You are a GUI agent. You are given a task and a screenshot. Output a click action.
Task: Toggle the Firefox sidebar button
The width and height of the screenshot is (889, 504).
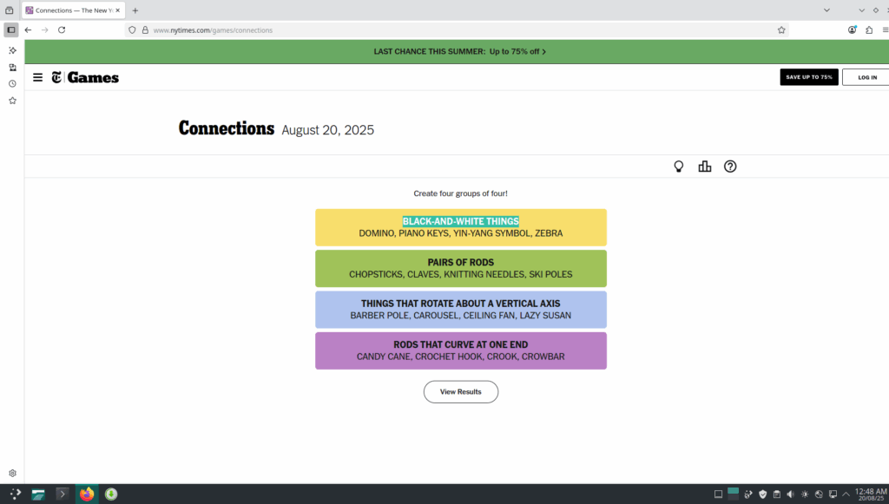point(11,29)
